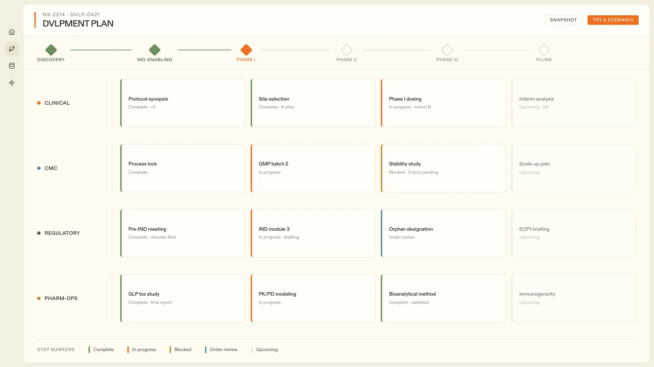Select the REGULATORY row label

point(62,233)
